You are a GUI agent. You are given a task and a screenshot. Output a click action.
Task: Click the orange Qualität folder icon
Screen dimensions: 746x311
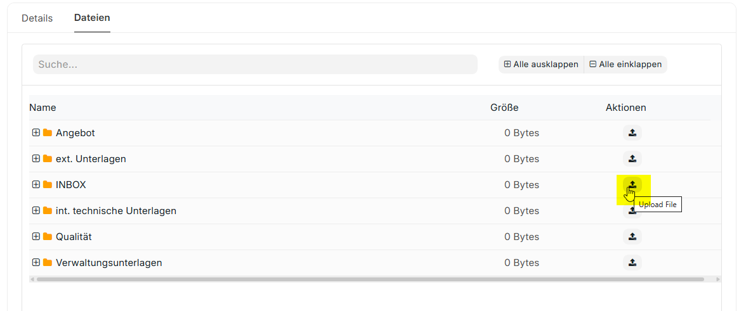click(48, 237)
